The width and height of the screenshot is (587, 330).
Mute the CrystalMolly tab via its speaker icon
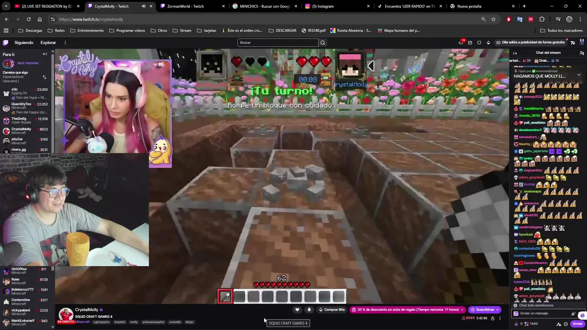(x=144, y=6)
